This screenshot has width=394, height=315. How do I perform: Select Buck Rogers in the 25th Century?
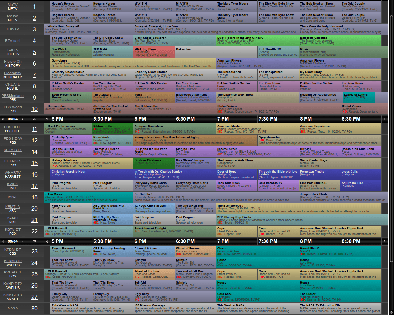coord(258,41)
